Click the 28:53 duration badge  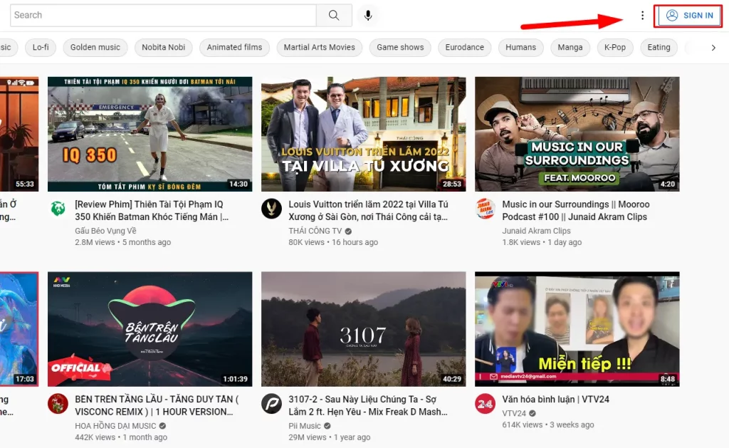click(452, 184)
